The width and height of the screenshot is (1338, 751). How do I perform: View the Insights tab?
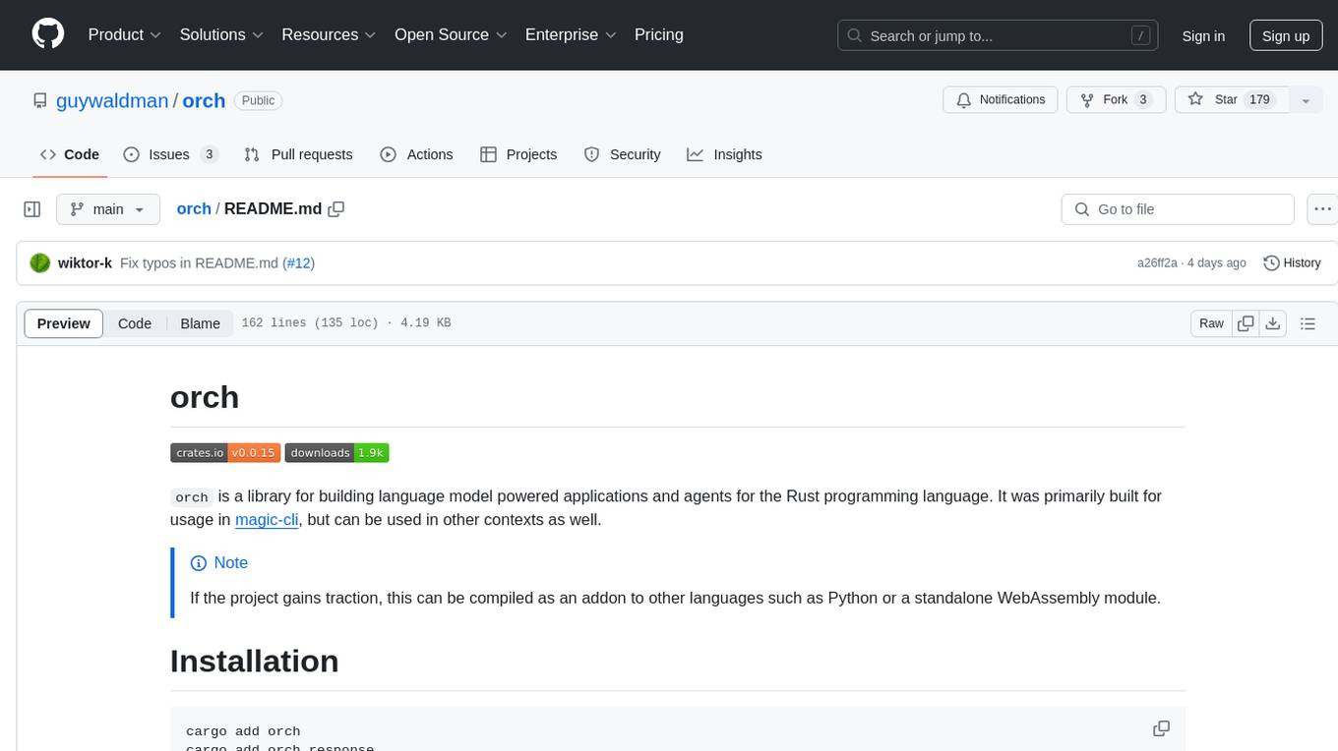point(724,154)
